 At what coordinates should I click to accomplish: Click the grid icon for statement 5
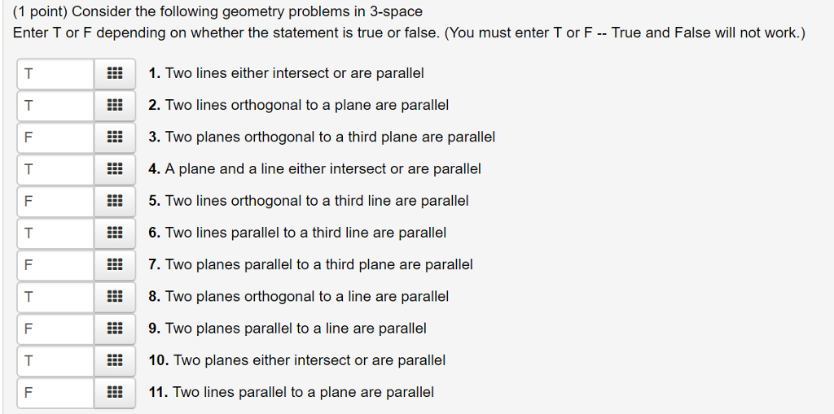pos(115,201)
